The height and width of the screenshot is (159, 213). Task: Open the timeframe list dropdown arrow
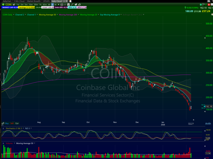point(59,5)
